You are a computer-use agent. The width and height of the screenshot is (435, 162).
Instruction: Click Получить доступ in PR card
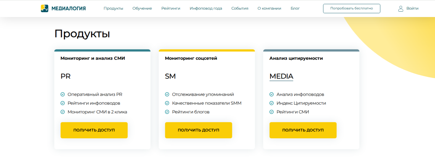click(x=94, y=130)
